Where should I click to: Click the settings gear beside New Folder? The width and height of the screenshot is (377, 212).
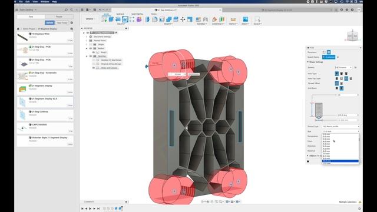coord(72,23)
